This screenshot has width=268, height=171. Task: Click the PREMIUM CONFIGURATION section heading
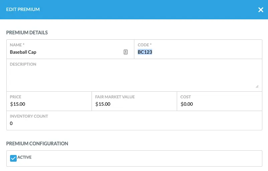(x=37, y=144)
